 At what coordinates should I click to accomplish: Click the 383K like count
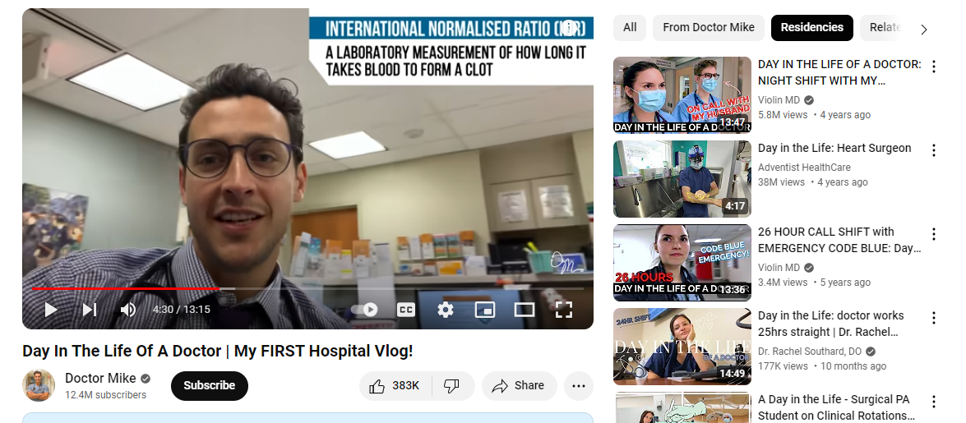[406, 386]
